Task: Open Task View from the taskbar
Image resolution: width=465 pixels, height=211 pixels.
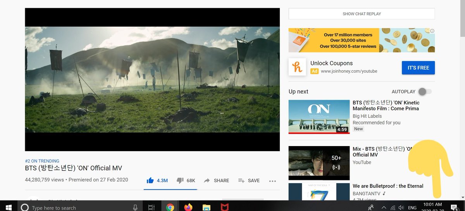Action: point(152,208)
